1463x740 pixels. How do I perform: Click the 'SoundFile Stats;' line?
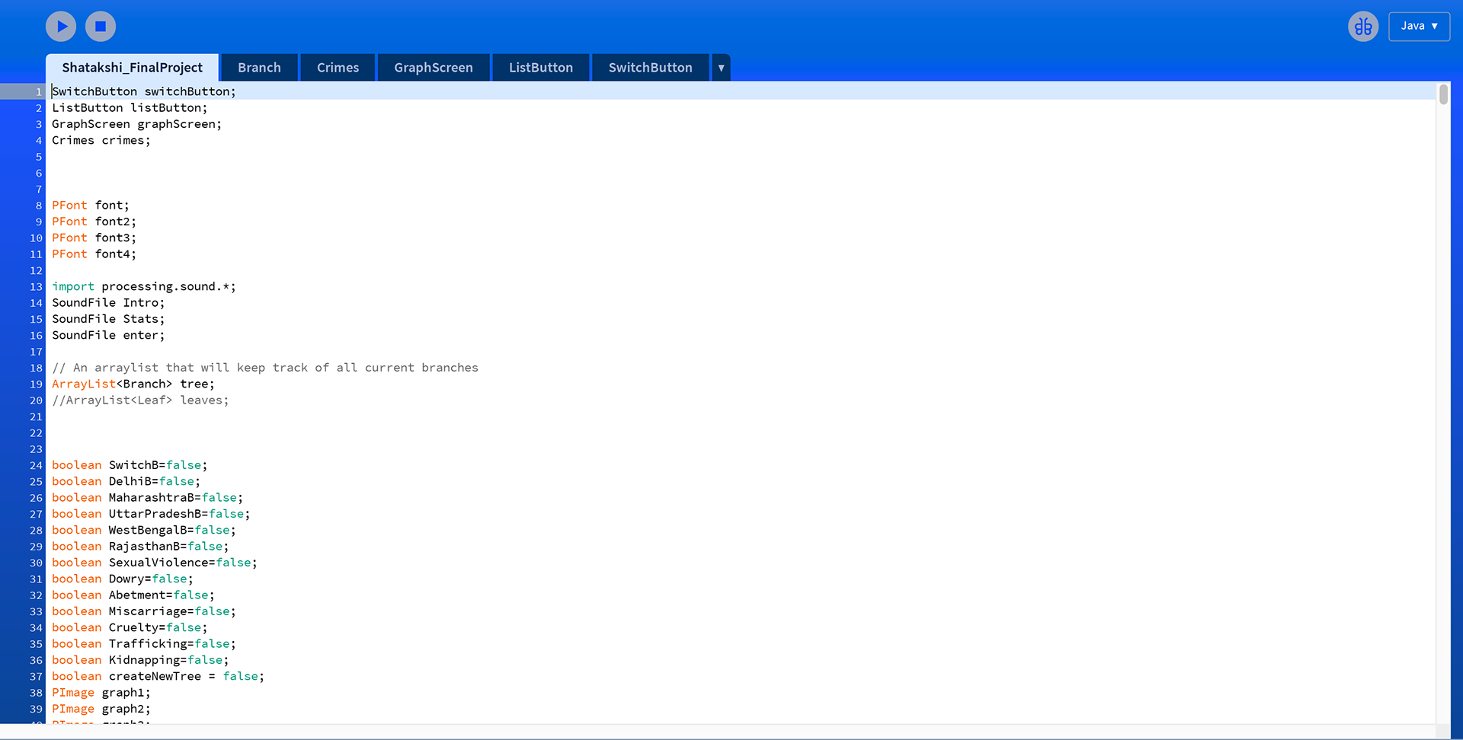tap(108, 319)
